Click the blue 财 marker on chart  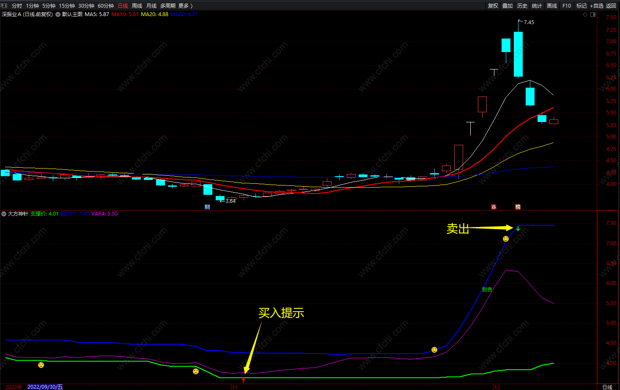pyautogui.click(x=207, y=207)
